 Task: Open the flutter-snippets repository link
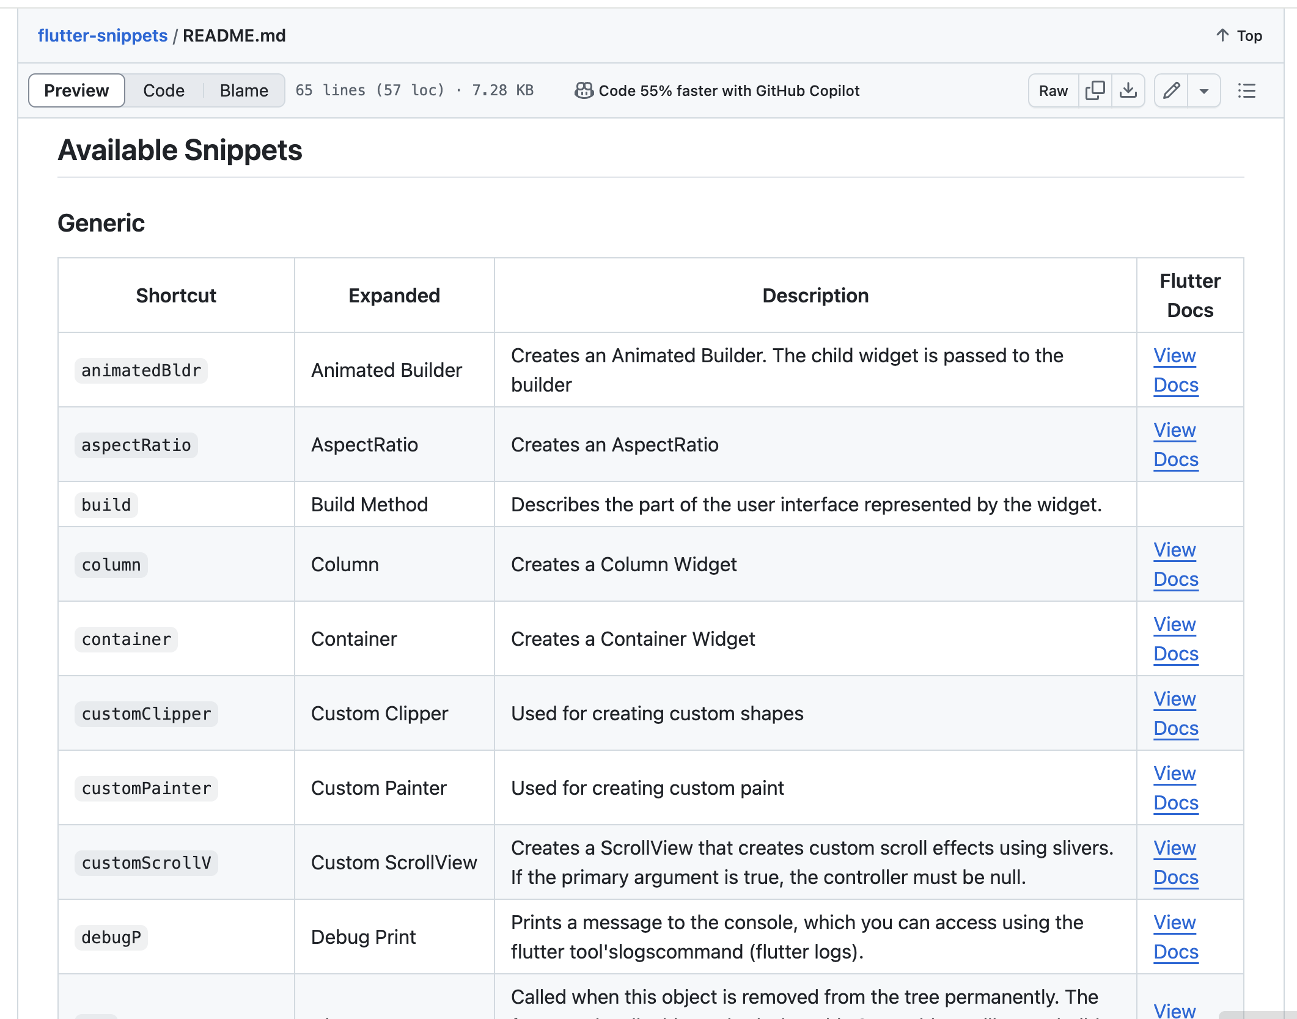102,35
